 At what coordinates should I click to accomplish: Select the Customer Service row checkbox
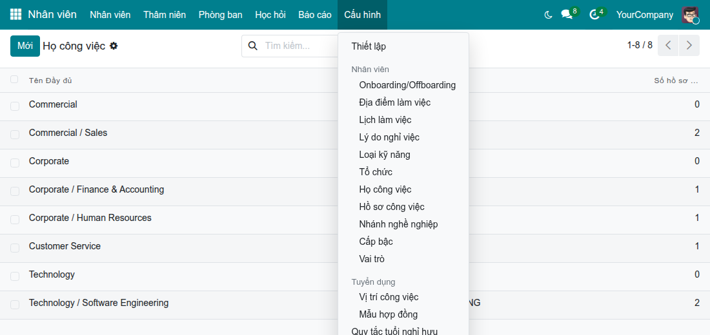pos(15,248)
